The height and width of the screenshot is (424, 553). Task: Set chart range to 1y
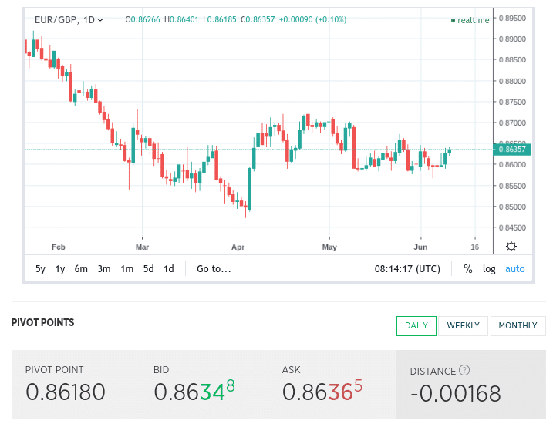click(x=60, y=269)
